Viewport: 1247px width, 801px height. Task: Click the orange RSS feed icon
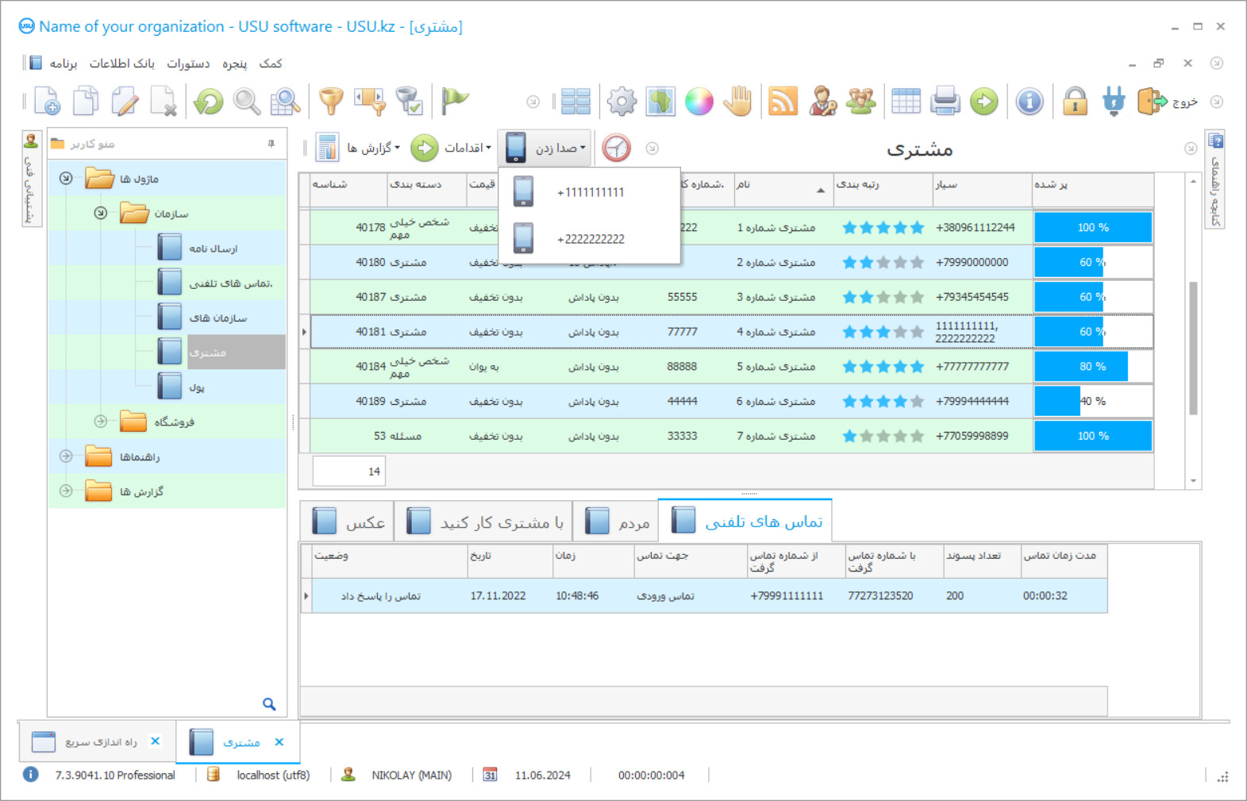pos(783,102)
